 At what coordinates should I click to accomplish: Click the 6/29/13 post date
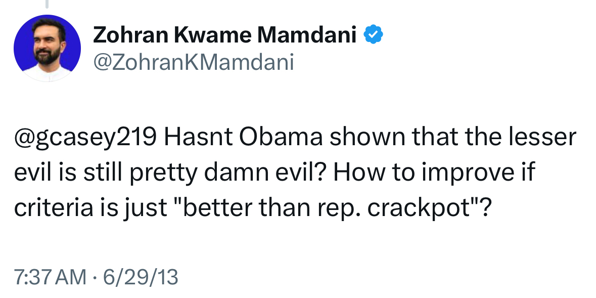(x=141, y=277)
